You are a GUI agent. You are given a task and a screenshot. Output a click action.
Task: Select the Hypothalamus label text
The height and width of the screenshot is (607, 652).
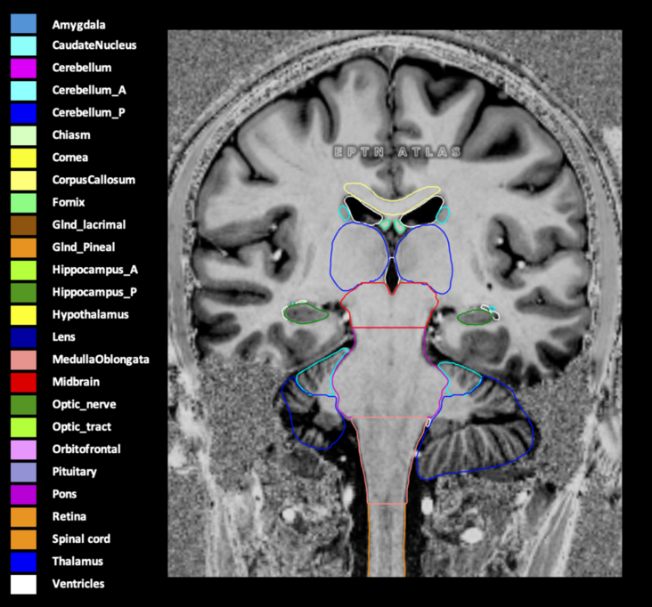click(x=89, y=314)
